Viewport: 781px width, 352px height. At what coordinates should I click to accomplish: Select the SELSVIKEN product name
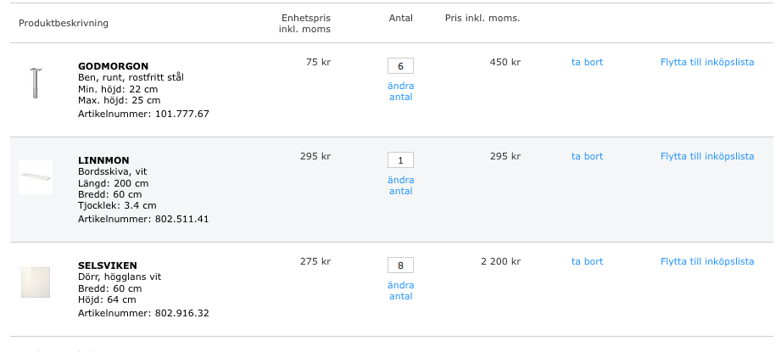tap(108, 265)
